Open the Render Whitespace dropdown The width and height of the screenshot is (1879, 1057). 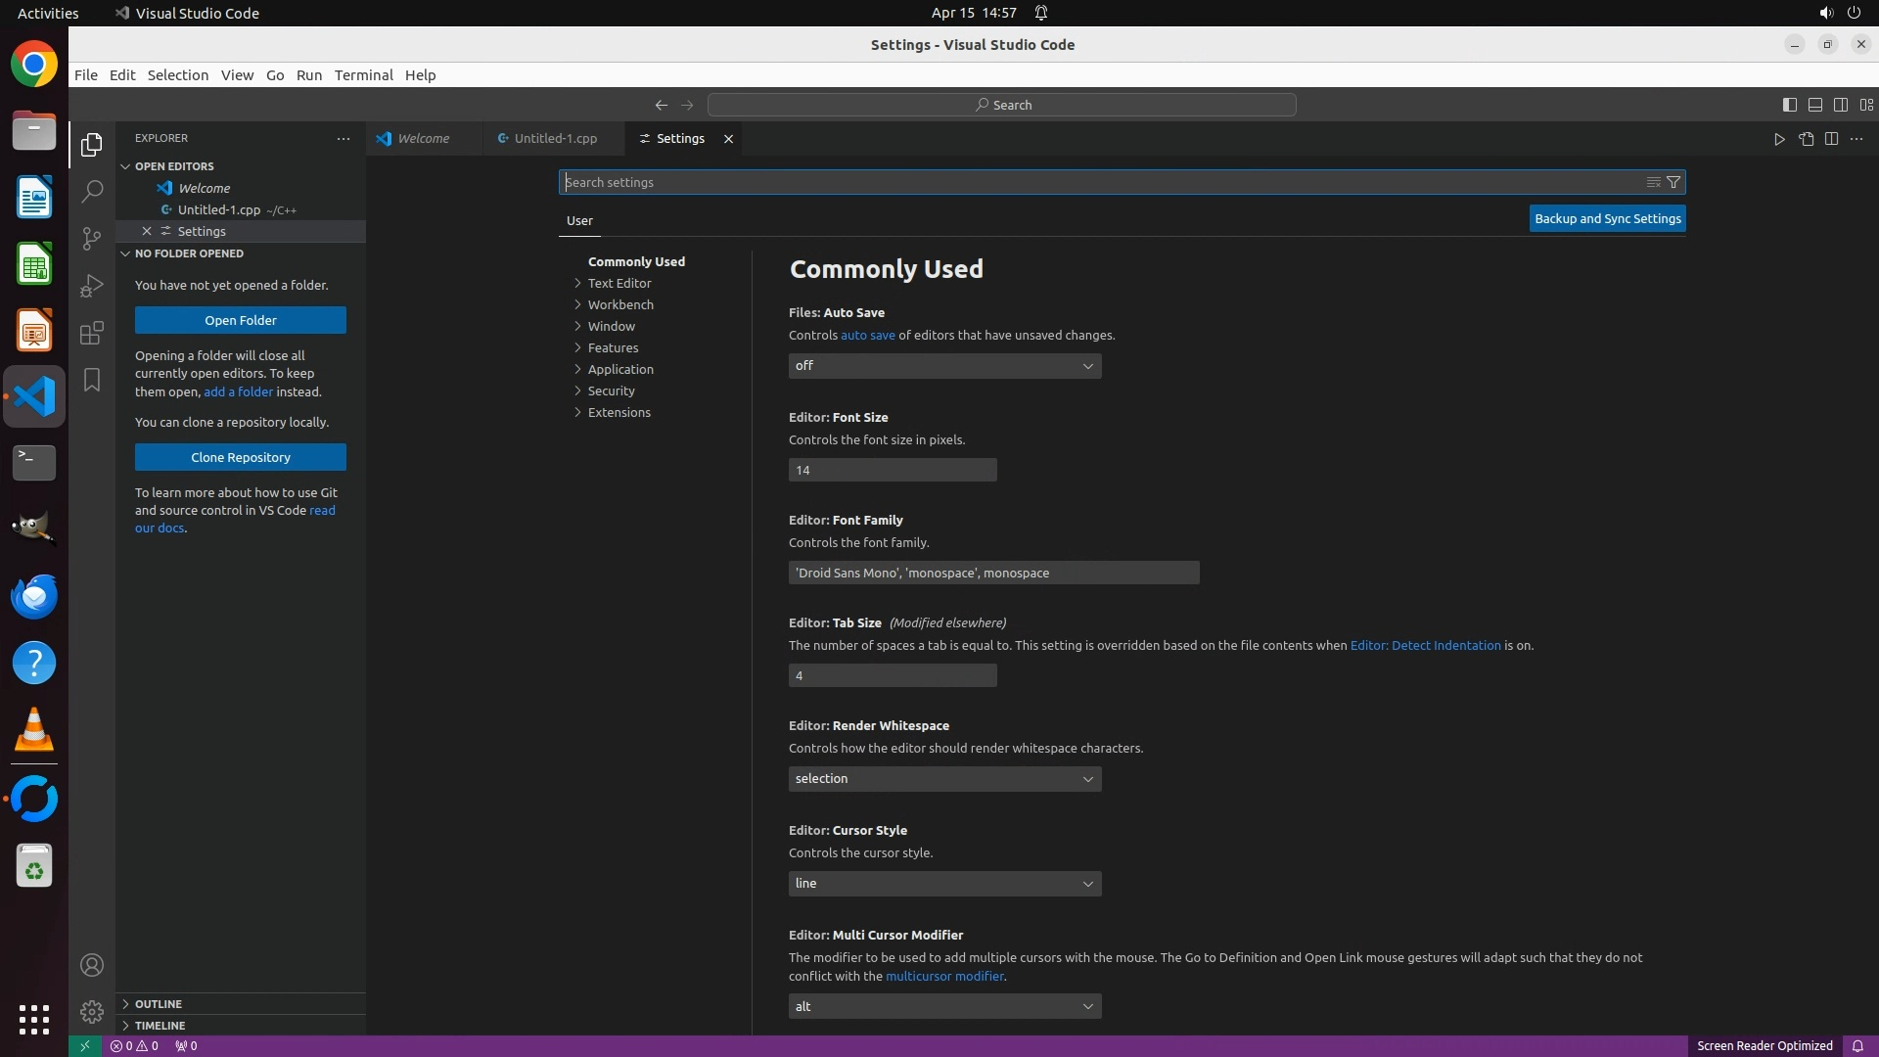coord(944,779)
